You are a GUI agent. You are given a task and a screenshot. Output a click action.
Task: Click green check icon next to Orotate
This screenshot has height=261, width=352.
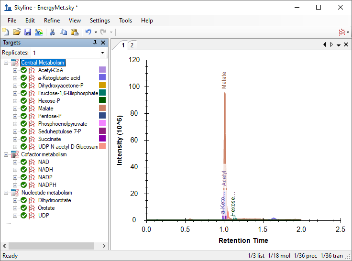point(23,208)
